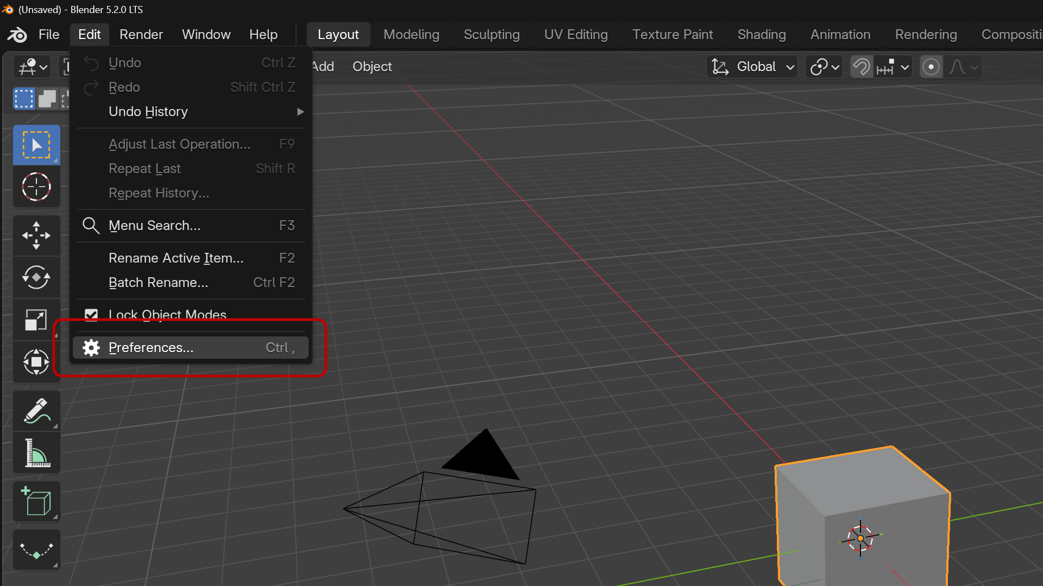Viewport: 1043px width, 586px height.
Task: Toggle Lock Object Modes checkbox
Action: tap(91, 315)
